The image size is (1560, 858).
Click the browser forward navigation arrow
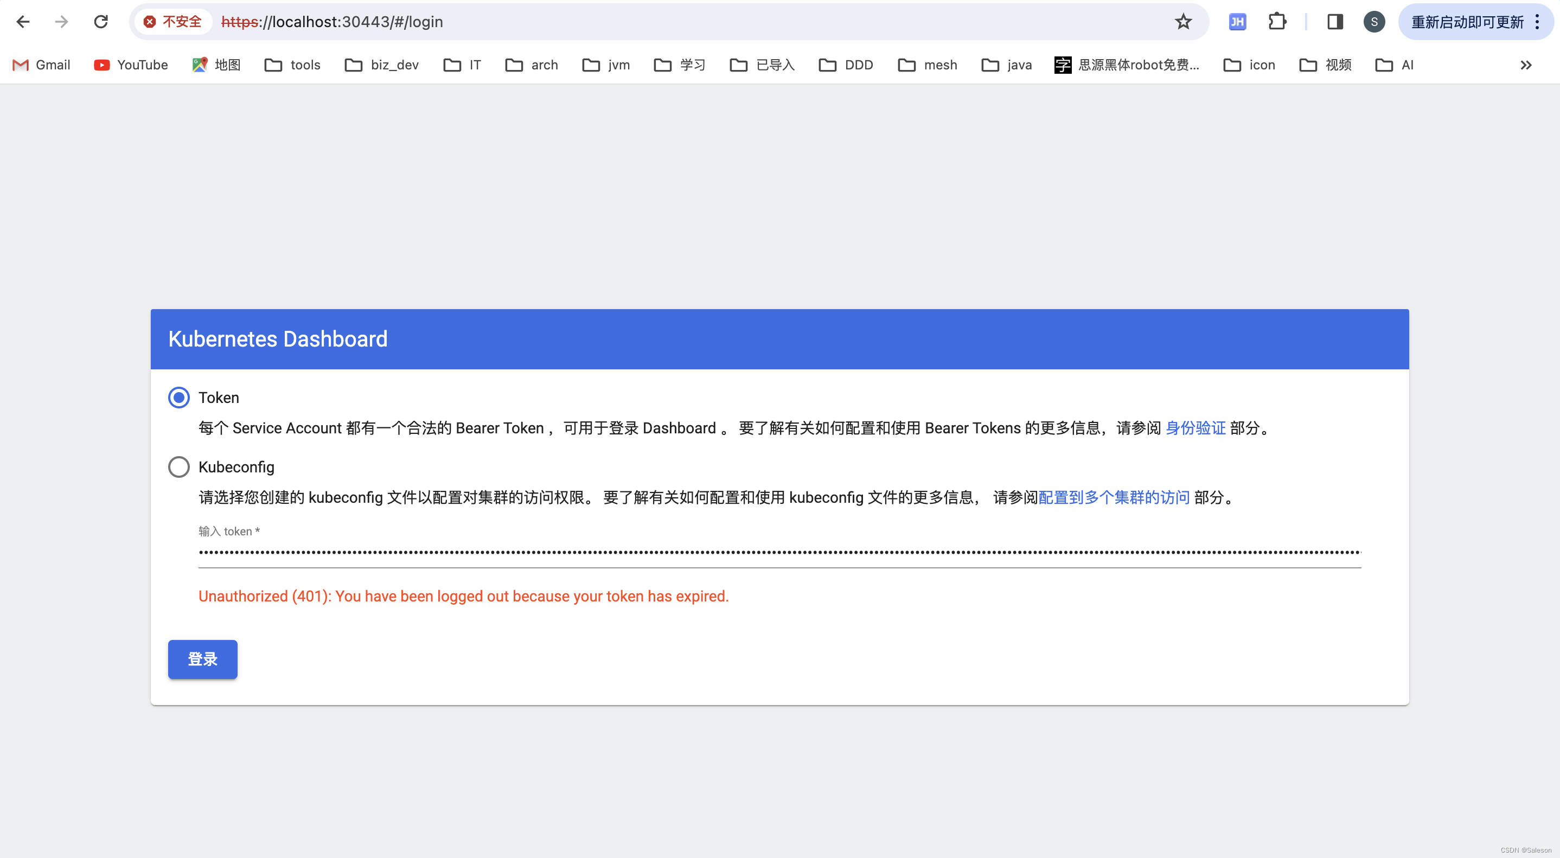60,21
